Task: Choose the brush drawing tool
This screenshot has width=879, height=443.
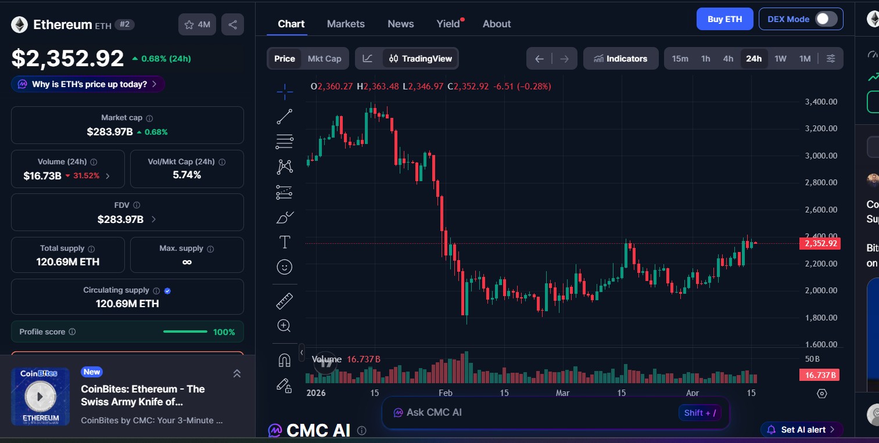Action: (x=284, y=217)
